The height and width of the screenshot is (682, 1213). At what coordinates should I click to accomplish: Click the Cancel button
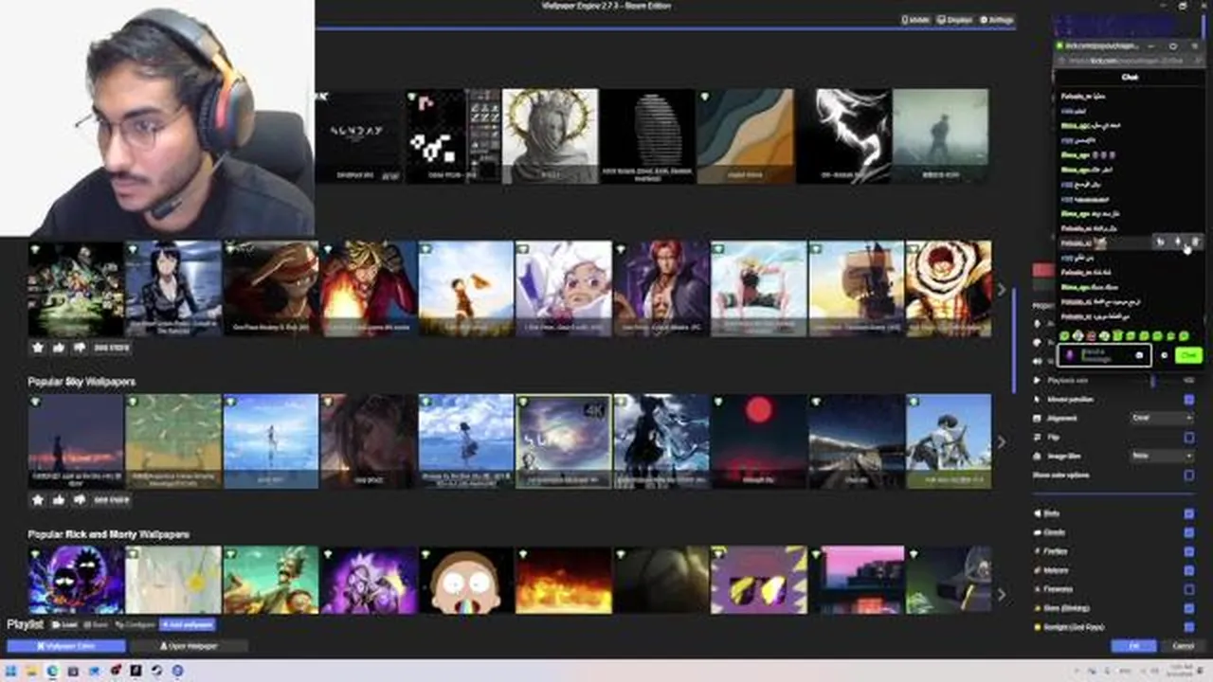point(1184,646)
